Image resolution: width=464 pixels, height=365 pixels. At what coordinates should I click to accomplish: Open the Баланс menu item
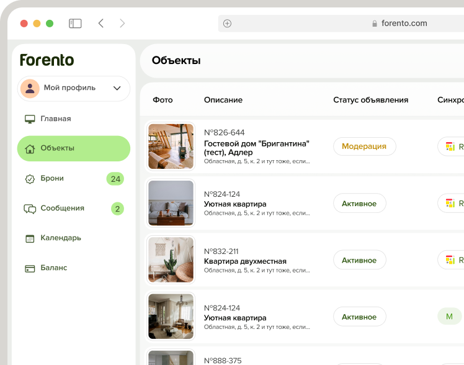click(74, 268)
